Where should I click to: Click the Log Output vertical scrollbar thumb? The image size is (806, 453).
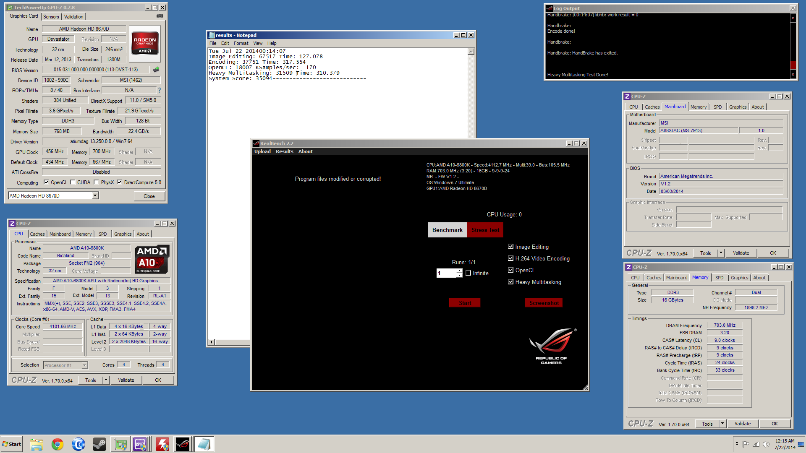(x=793, y=65)
